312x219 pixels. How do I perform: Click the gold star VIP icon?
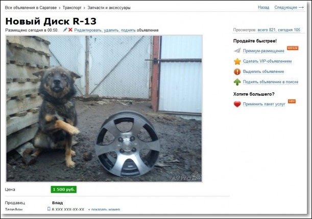[237, 61]
